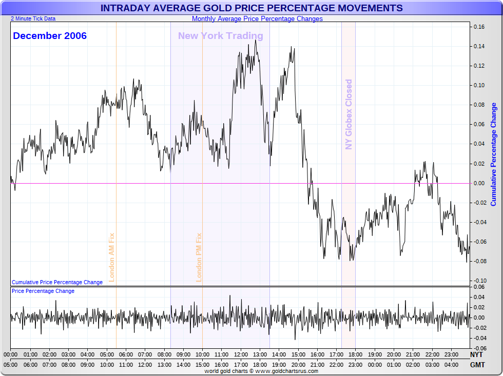503x376 pixels.
Task: Click 05:00 on the GMT time row
Action: (x=11, y=365)
